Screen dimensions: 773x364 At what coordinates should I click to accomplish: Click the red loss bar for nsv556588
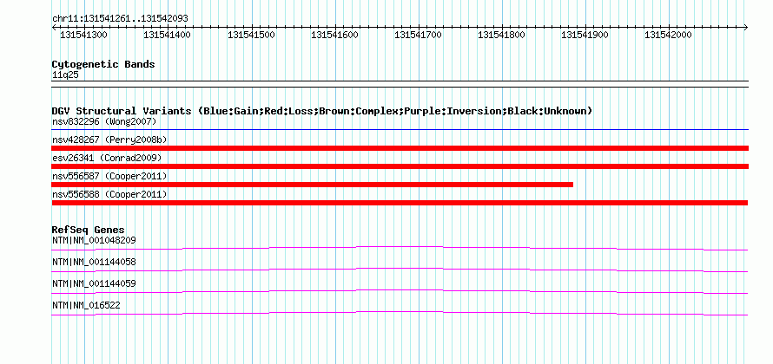coord(400,203)
